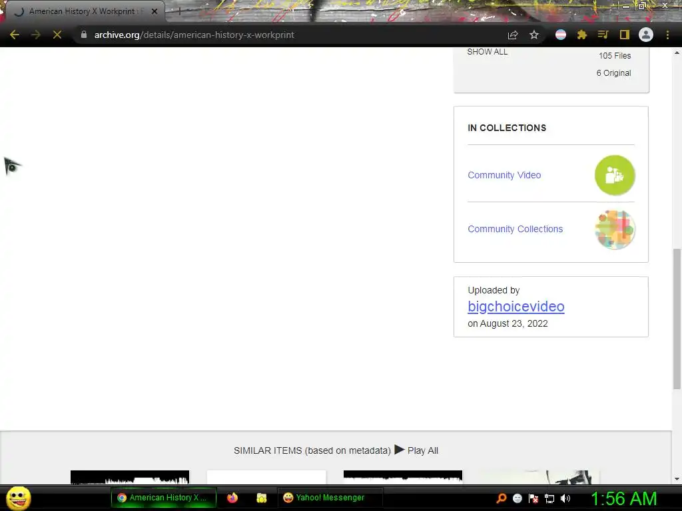Open third similar item waveform thumbnail
The height and width of the screenshot is (511, 682).
pos(403,477)
